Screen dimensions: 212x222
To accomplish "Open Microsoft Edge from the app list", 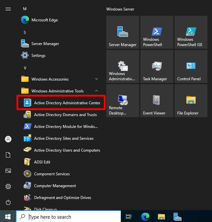I will click(x=60, y=20).
